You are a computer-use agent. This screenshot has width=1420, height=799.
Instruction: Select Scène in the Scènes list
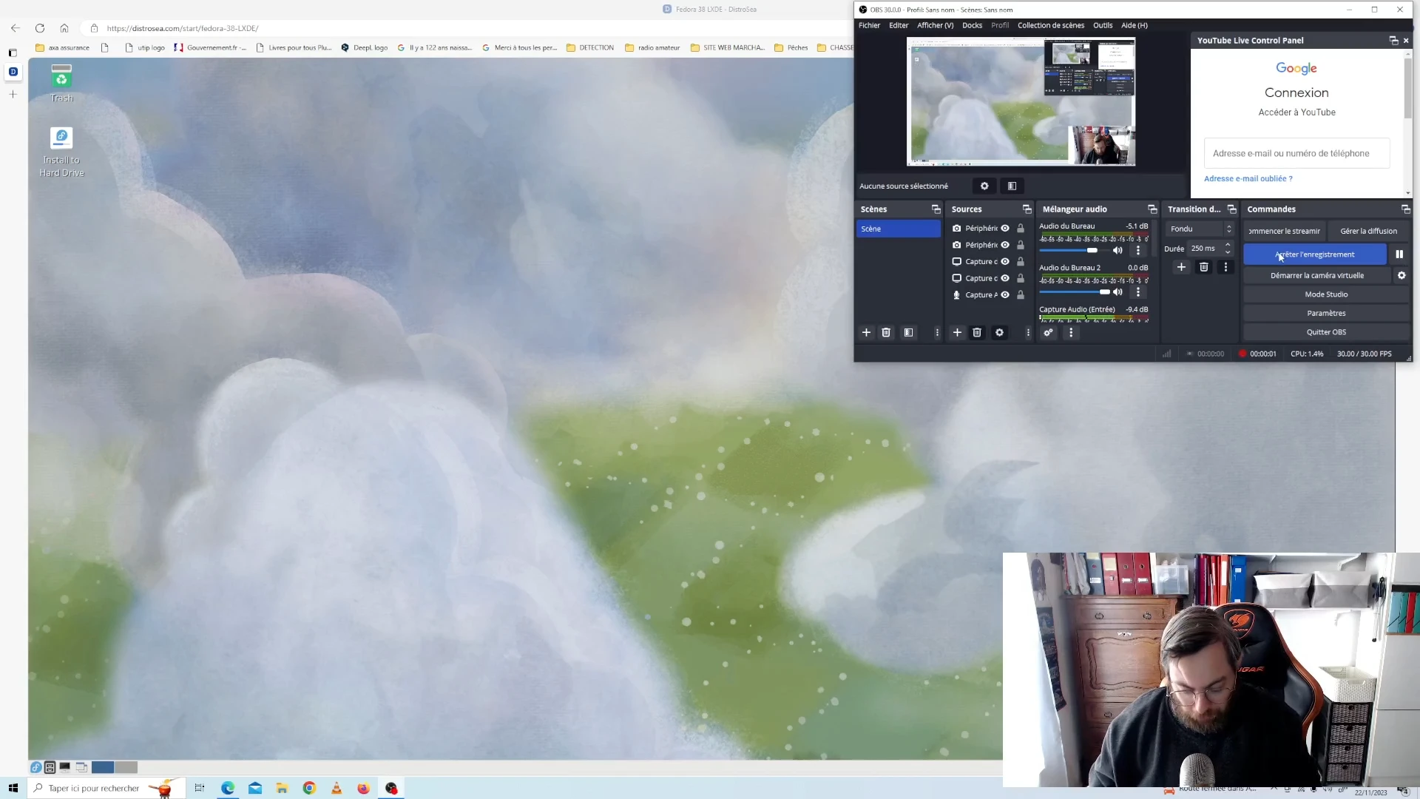pos(898,229)
